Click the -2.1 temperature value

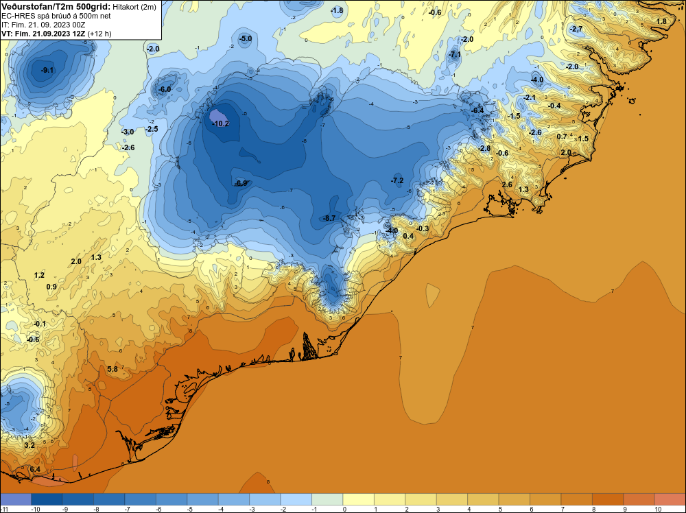(530, 97)
